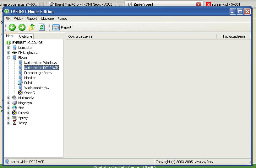Expand the Komputer node
This screenshot has width=256, height=168.
tap(9, 48)
